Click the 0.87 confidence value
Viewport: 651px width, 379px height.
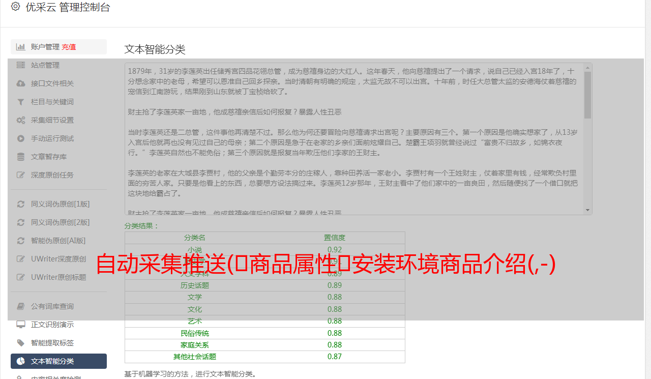(x=335, y=357)
